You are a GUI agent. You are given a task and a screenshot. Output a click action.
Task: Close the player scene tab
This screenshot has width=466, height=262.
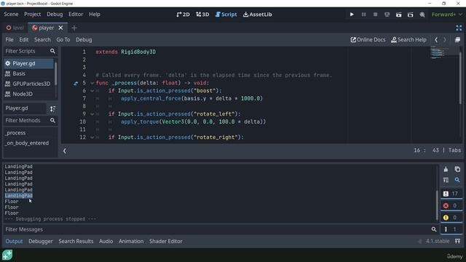[x=60, y=28]
